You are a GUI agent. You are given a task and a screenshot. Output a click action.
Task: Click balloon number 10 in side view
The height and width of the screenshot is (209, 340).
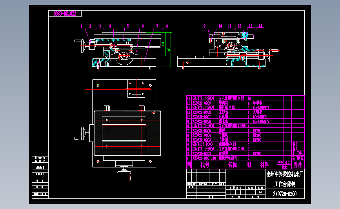click(x=220, y=26)
